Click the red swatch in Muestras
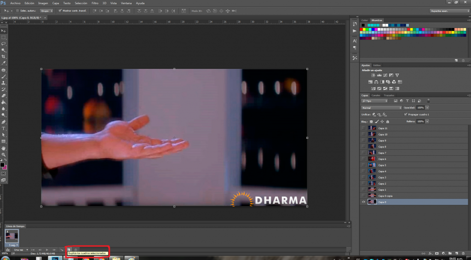Screen dimensions: 471x260 [362, 29]
